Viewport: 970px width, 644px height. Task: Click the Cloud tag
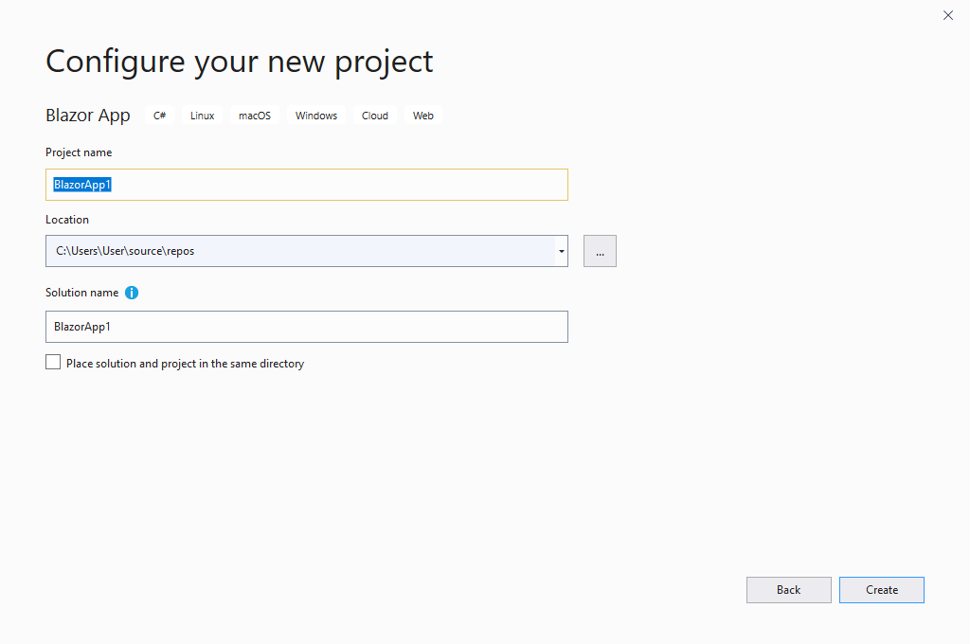point(375,116)
